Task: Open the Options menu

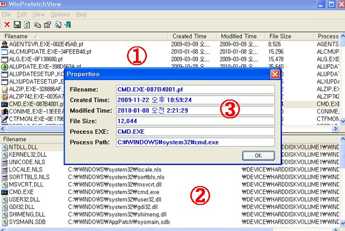Action: 60,15
